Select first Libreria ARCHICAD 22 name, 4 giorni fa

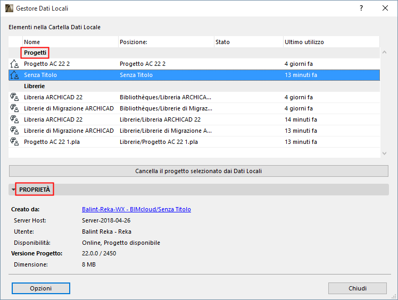tap(53, 97)
